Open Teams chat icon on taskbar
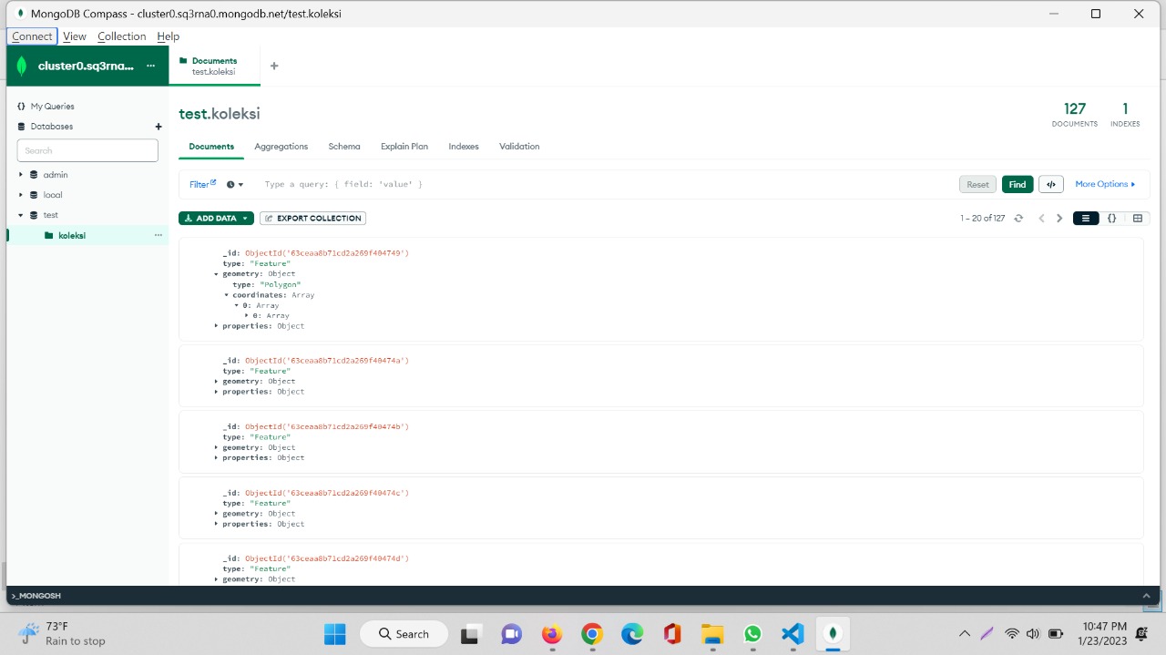This screenshot has height=655, width=1166. [512, 633]
